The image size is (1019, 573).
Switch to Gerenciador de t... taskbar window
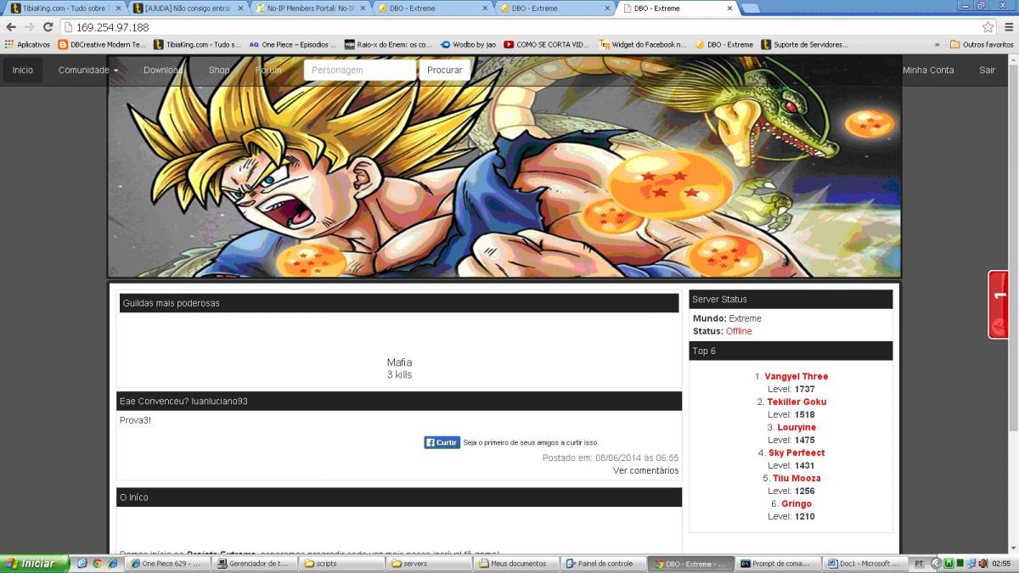click(256, 564)
